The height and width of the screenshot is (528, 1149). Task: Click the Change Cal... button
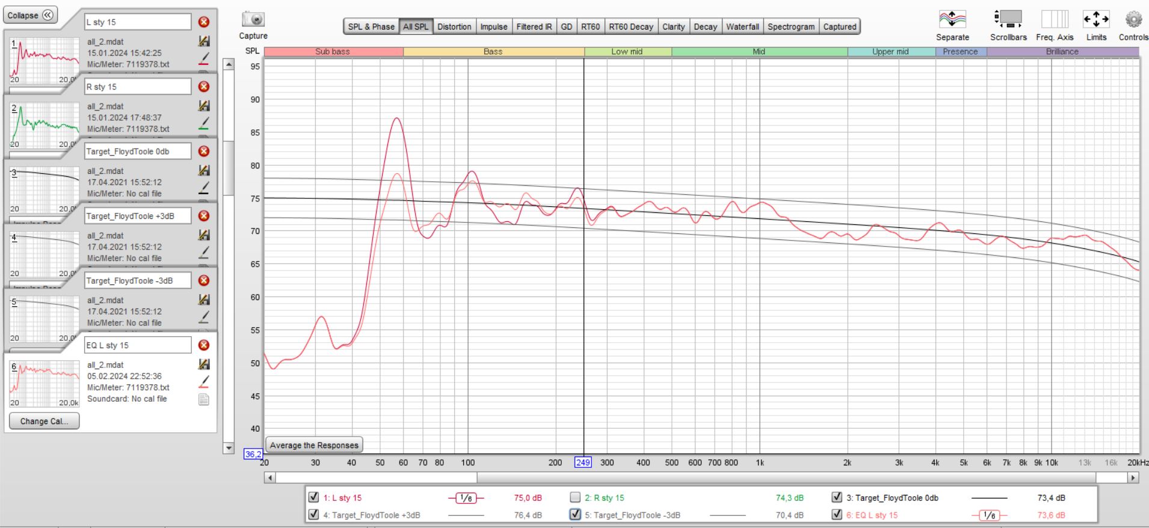tap(45, 421)
